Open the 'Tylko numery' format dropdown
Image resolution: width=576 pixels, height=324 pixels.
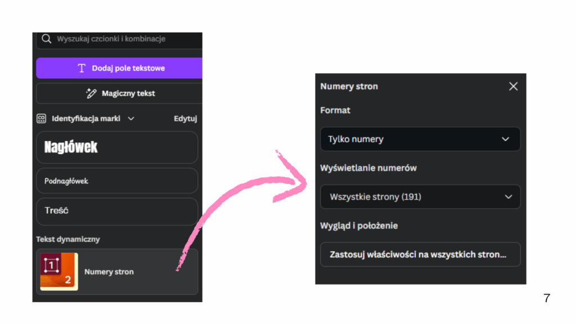point(420,139)
